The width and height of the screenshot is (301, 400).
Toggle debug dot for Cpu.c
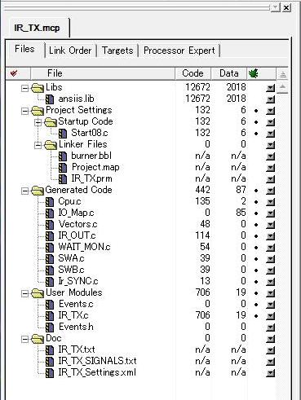tap(256, 202)
